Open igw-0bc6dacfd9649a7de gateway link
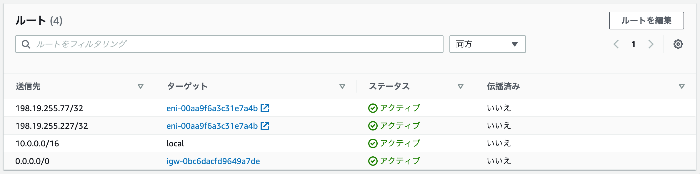 click(x=213, y=161)
